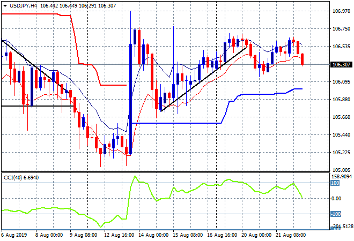Click the 106.750 price axis label
This screenshot has height=241, width=354.
pyautogui.click(x=341, y=29)
